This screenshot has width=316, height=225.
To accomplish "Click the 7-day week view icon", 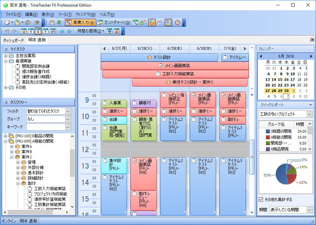I will (x=45, y=31).
